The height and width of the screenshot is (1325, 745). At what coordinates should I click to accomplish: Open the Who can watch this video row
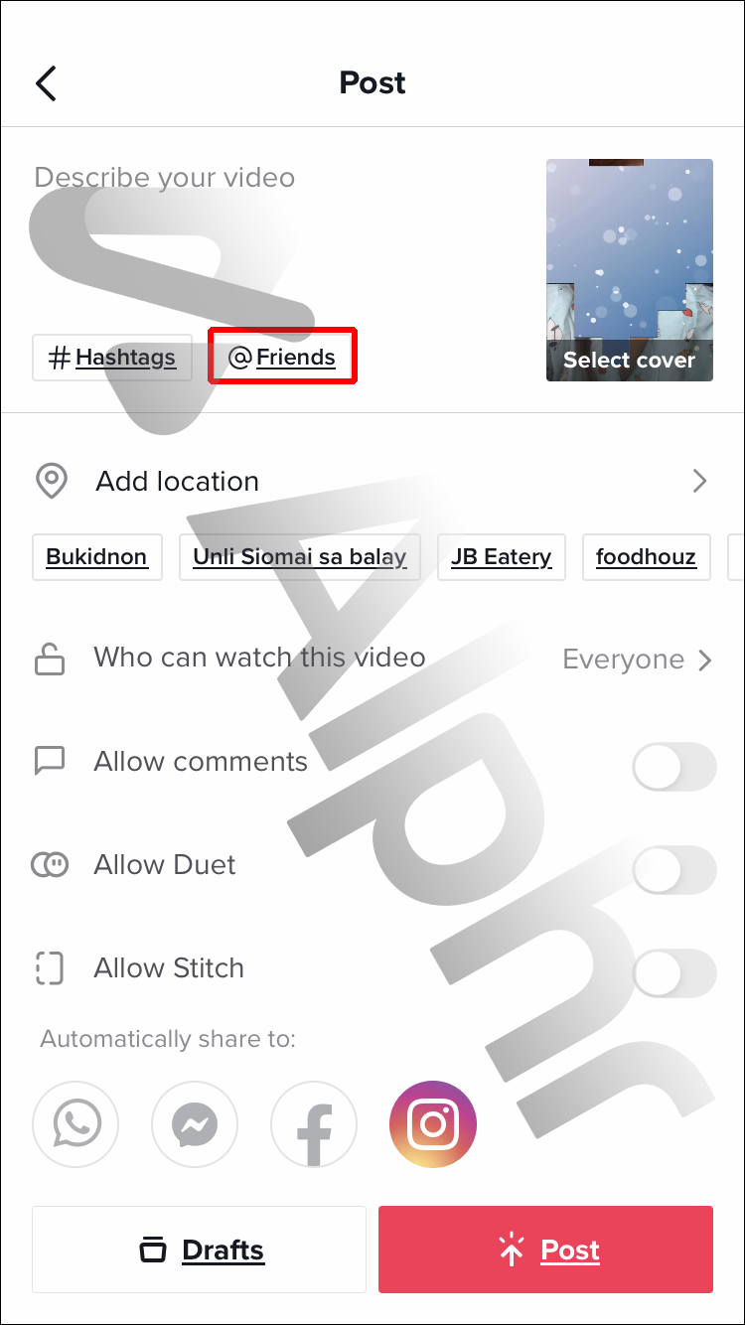[372, 659]
